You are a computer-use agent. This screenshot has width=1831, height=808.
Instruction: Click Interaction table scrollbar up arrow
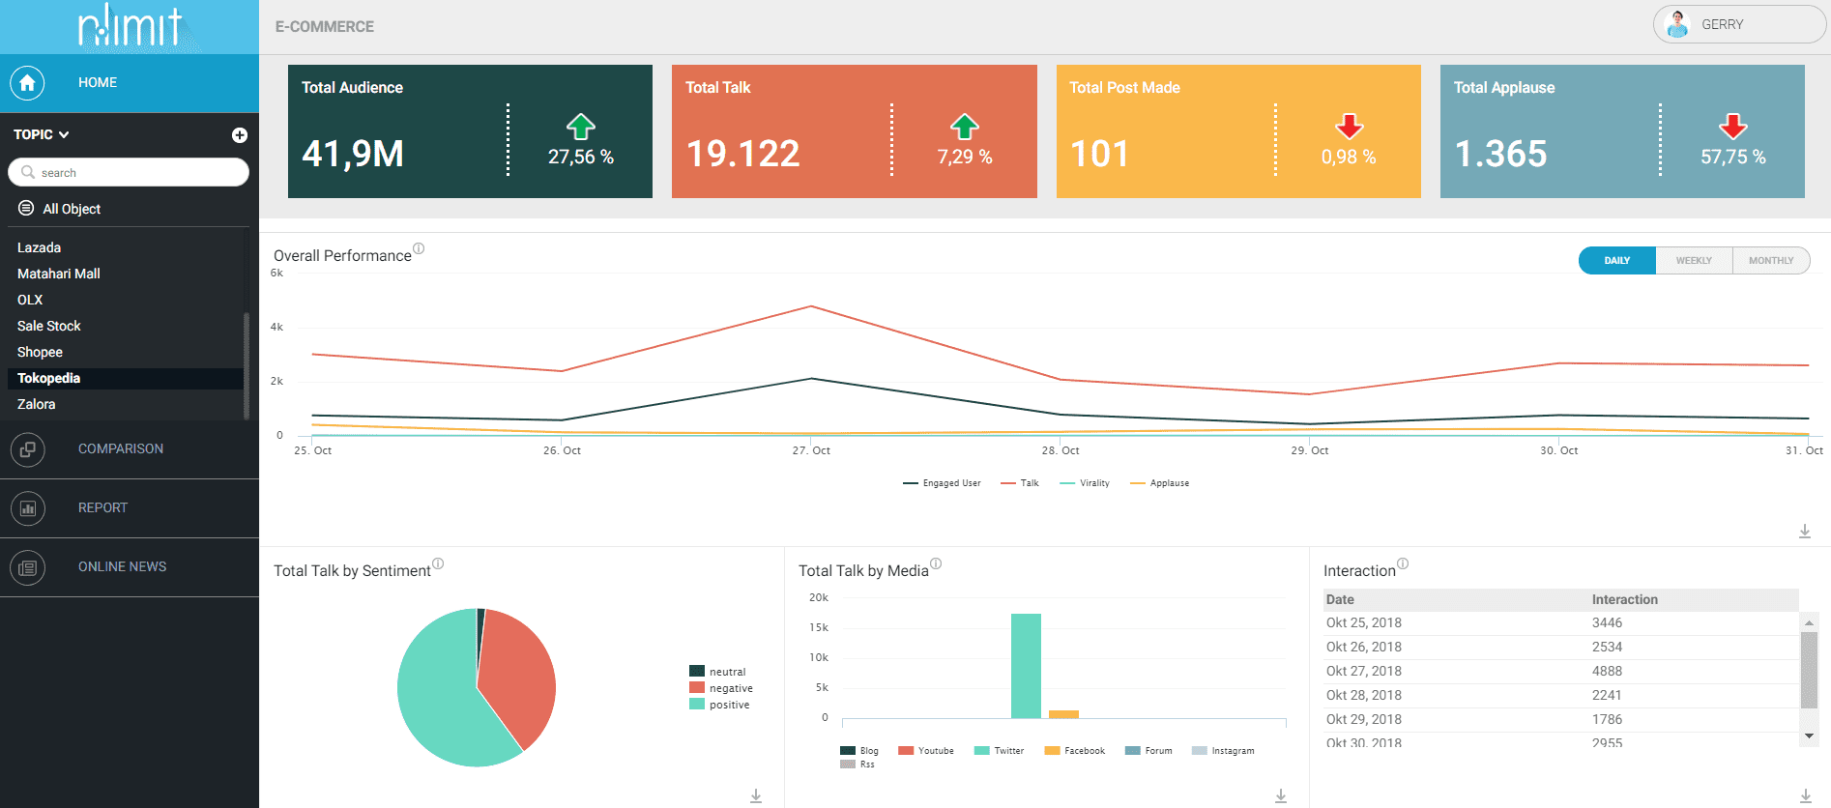point(1809,623)
